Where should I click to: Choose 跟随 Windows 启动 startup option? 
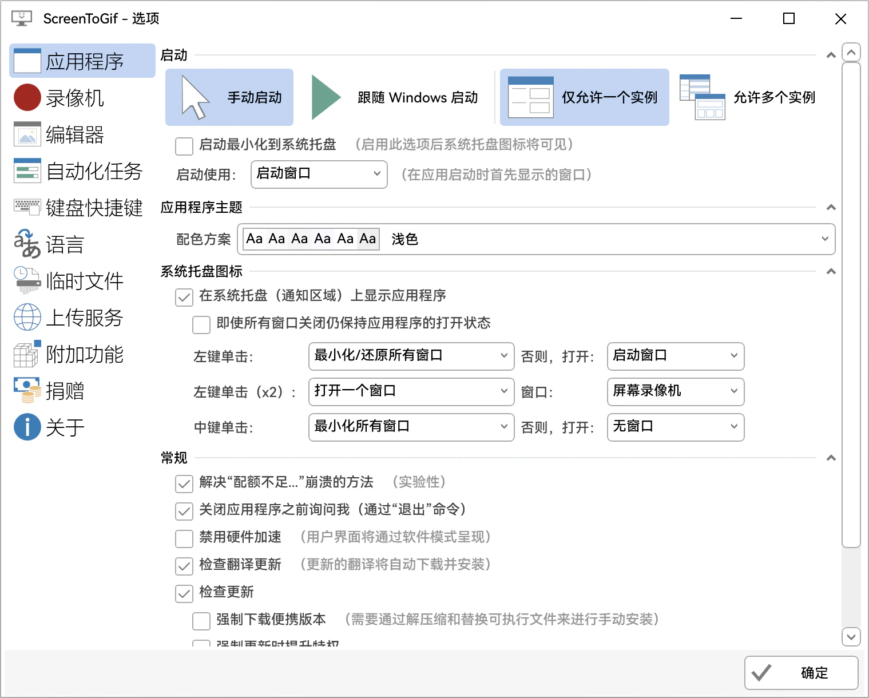[x=396, y=98]
